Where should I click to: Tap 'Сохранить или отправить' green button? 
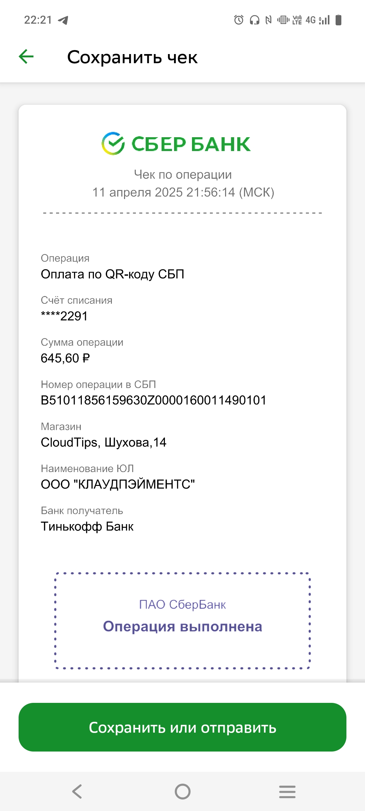(182, 727)
